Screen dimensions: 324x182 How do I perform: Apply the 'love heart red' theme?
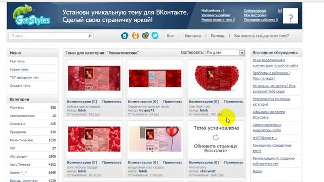(x=234, y=102)
